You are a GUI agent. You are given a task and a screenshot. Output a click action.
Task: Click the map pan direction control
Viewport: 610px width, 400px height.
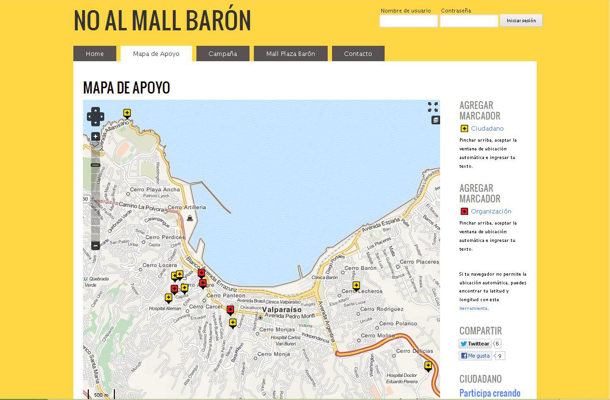(x=96, y=117)
